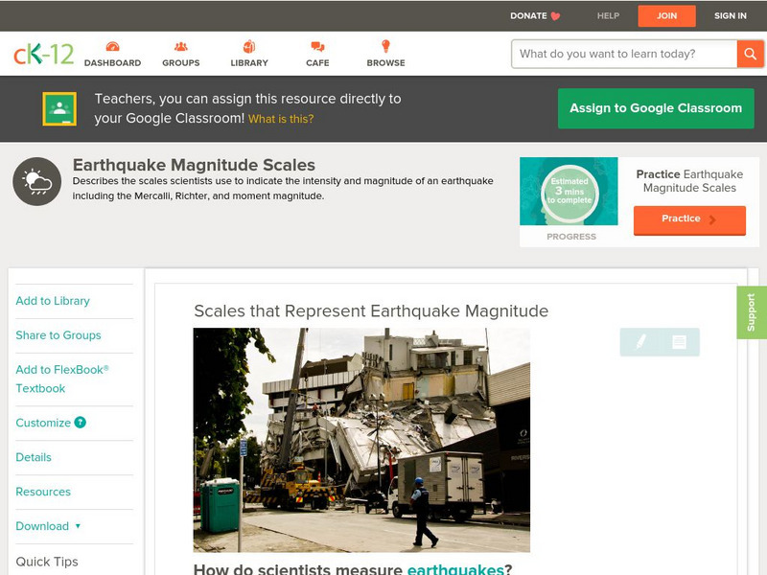Click the 'What is this?' link
767x575 pixels.
click(x=281, y=119)
